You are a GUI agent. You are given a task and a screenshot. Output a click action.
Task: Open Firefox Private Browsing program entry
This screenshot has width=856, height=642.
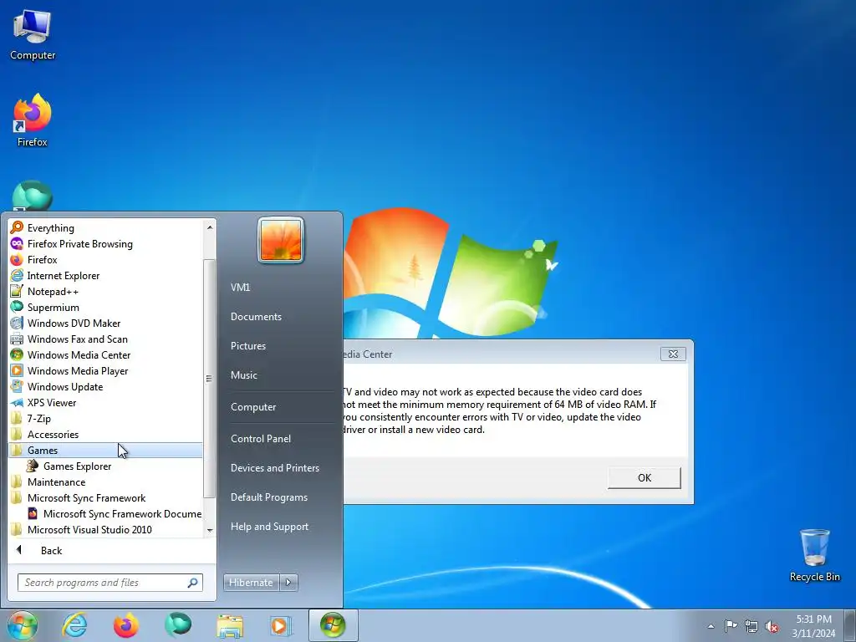(x=105, y=244)
